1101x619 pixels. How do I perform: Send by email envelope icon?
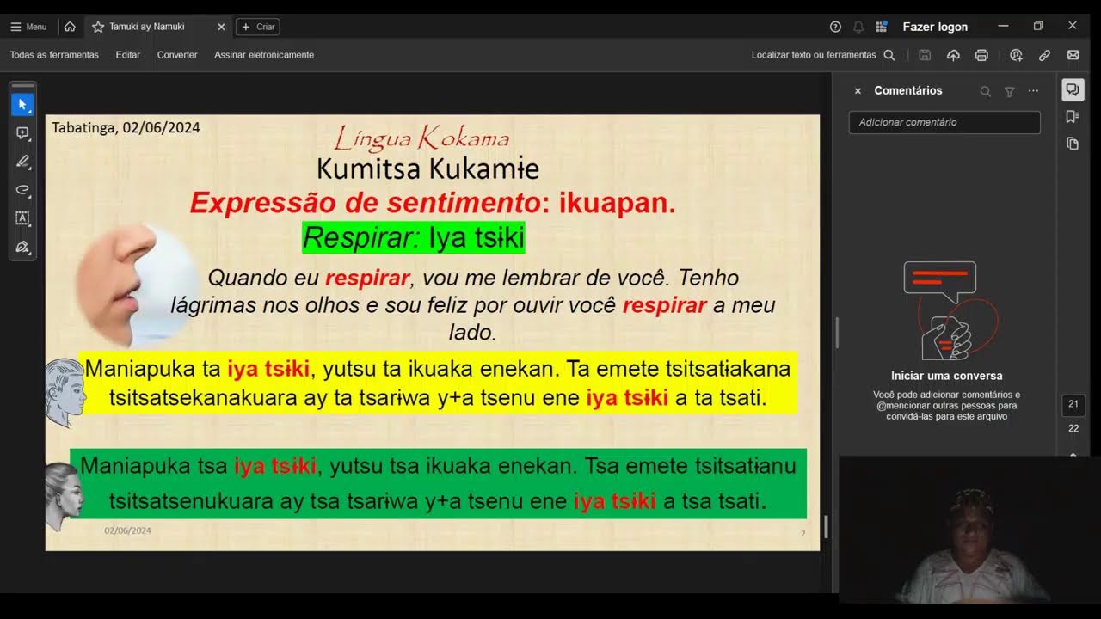coord(1073,55)
